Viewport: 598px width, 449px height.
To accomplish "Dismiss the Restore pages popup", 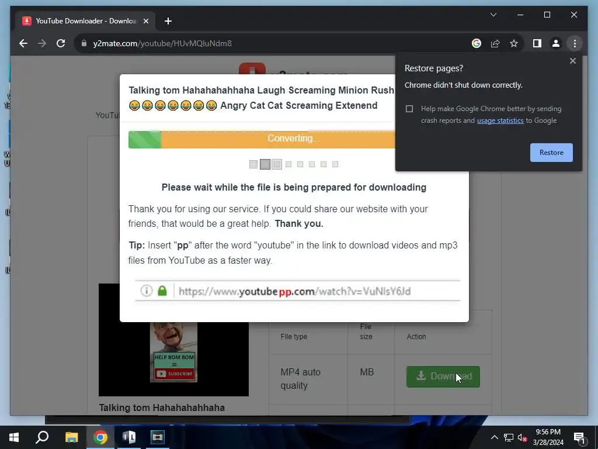I will 572,61.
